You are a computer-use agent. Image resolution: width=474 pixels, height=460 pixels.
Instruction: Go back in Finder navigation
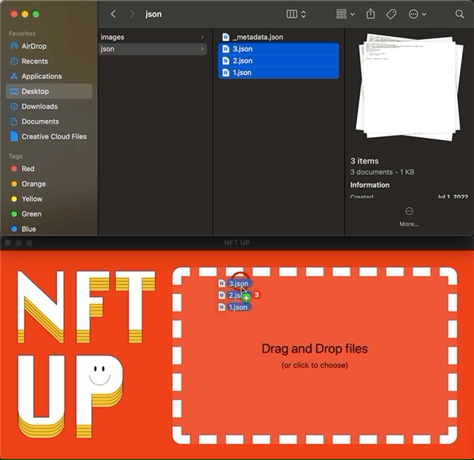[113, 14]
